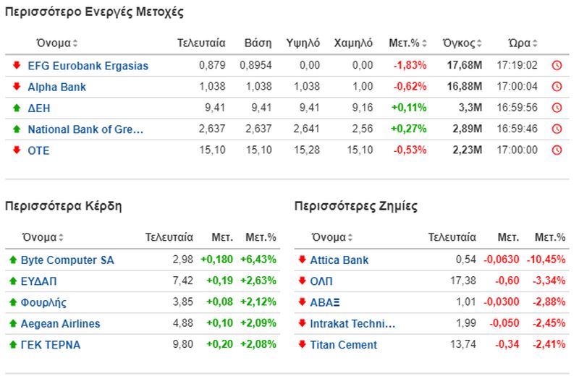Sort top losers table by Όνομα

pos(332,237)
